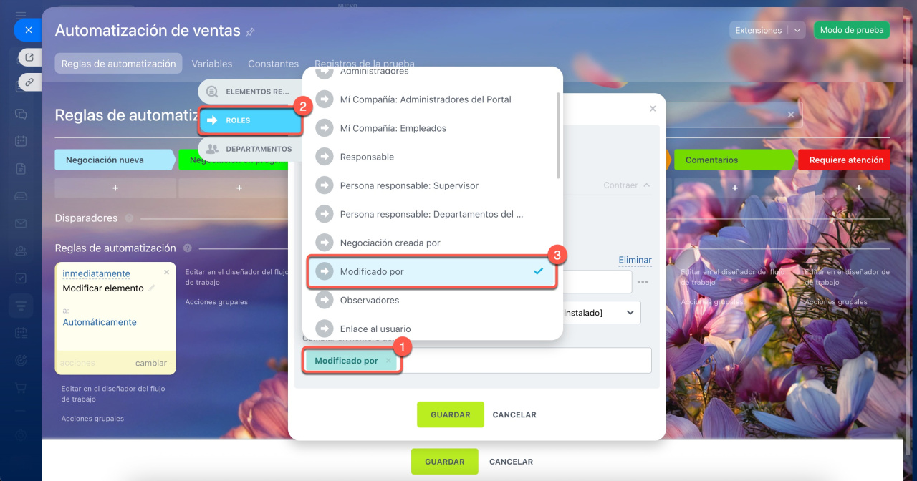This screenshot has height=481, width=917.
Task: Click the blue X button in left sidebar
Action: click(27, 30)
